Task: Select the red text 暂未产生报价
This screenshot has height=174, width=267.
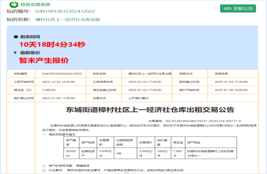Action: (x=44, y=60)
